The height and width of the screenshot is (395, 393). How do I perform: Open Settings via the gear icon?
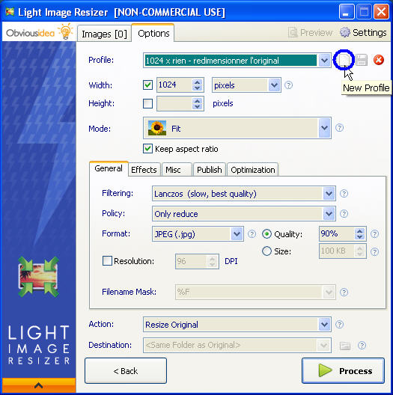click(x=345, y=32)
